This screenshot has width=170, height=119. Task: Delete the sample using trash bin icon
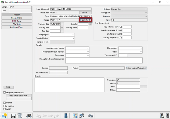click(x=20, y=116)
